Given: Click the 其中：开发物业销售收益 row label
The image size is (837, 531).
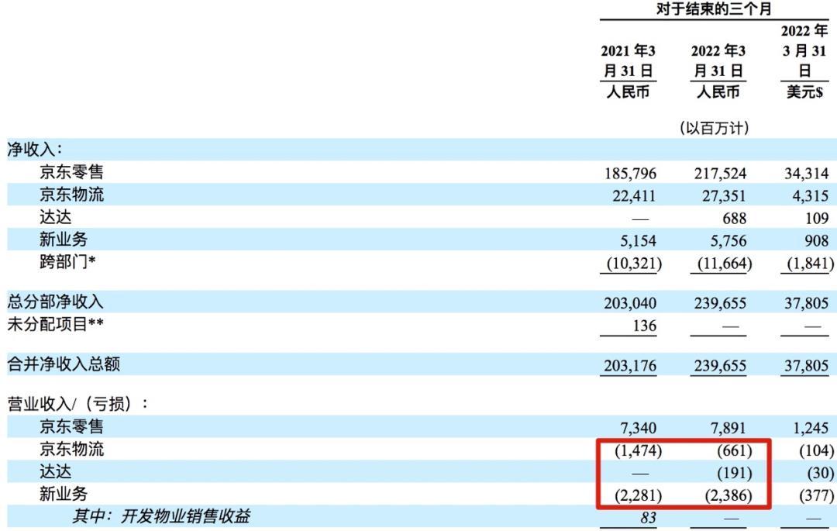Looking at the screenshot, I should click(x=161, y=516).
